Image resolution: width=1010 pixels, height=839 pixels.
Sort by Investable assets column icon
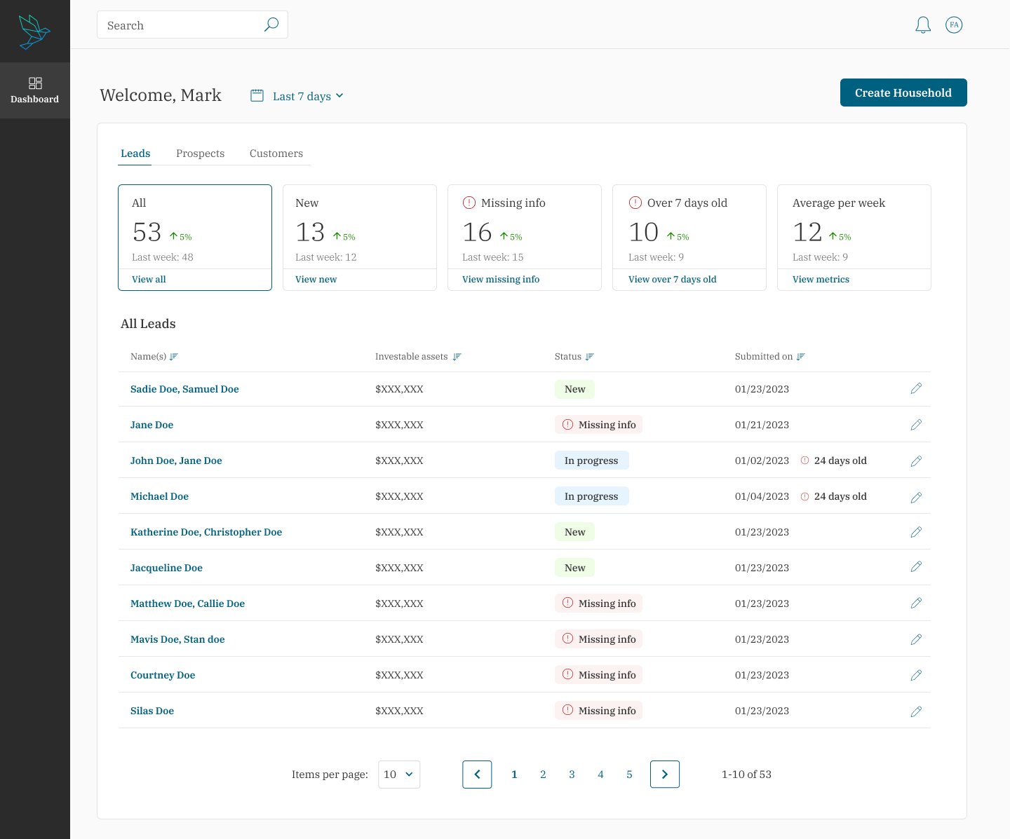pyautogui.click(x=457, y=357)
